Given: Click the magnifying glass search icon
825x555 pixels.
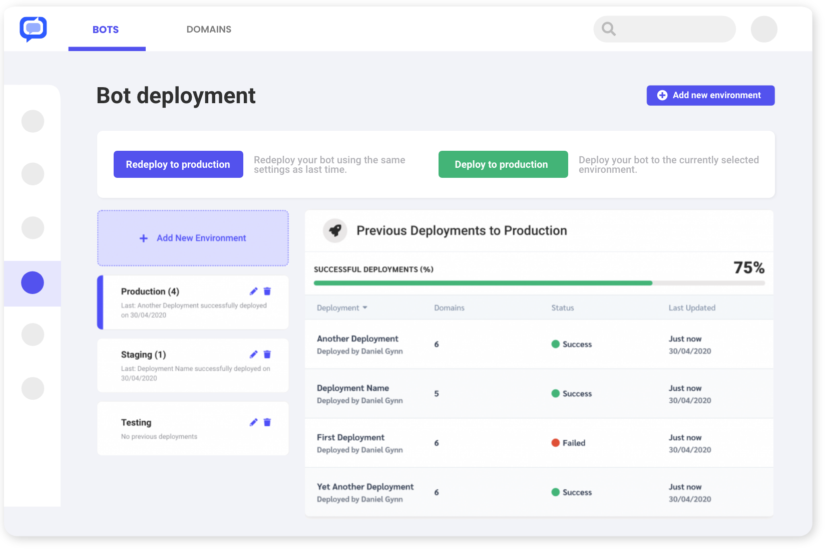Looking at the screenshot, I should tap(608, 29).
